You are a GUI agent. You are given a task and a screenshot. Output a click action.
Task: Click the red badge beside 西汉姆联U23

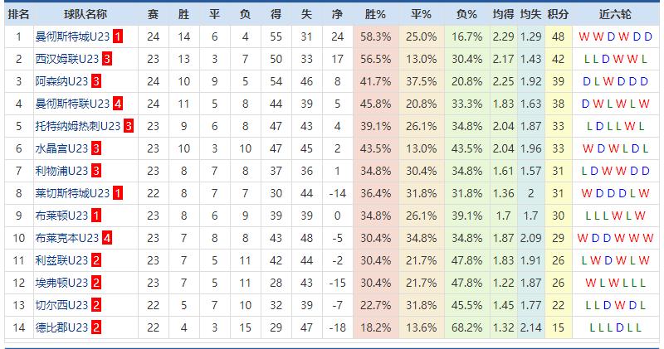107,59
